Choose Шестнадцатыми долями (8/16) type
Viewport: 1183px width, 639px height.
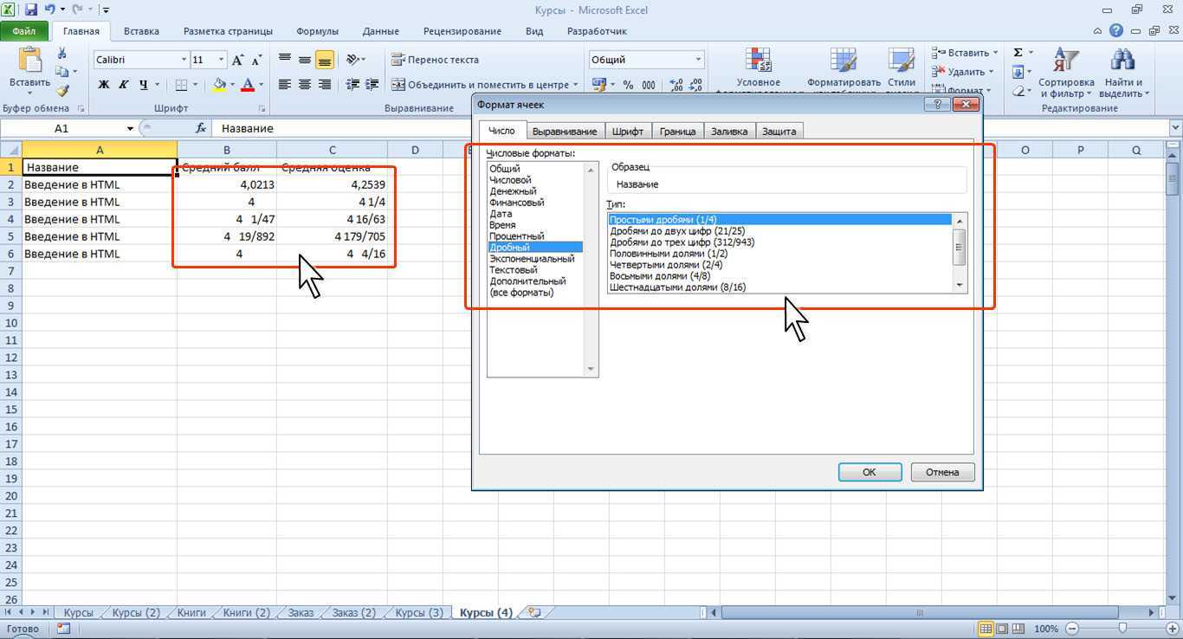tap(678, 287)
